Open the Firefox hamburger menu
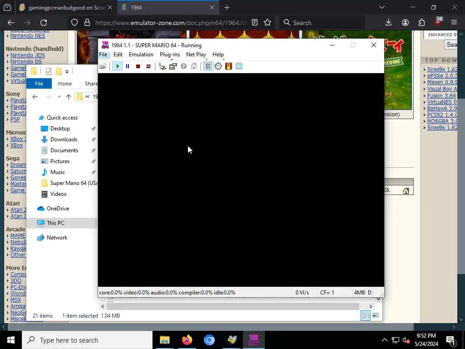 (454, 23)
